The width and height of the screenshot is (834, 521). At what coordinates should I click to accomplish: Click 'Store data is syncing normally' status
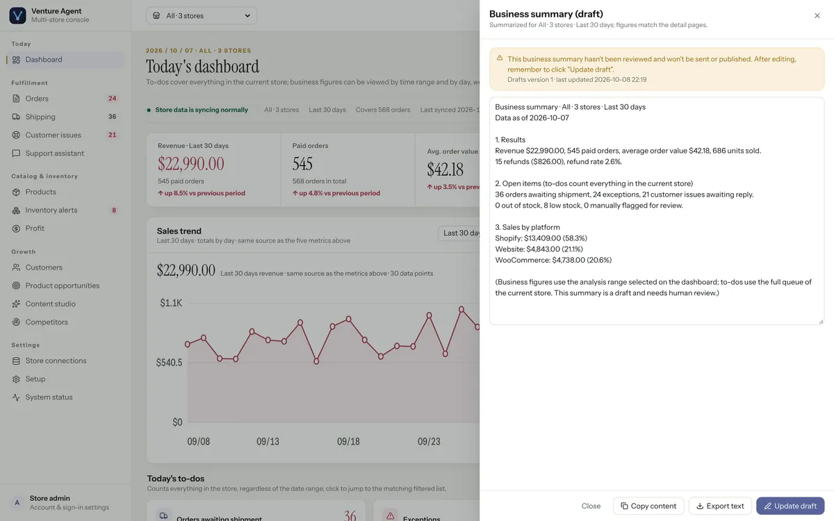(x=197, y=110)
